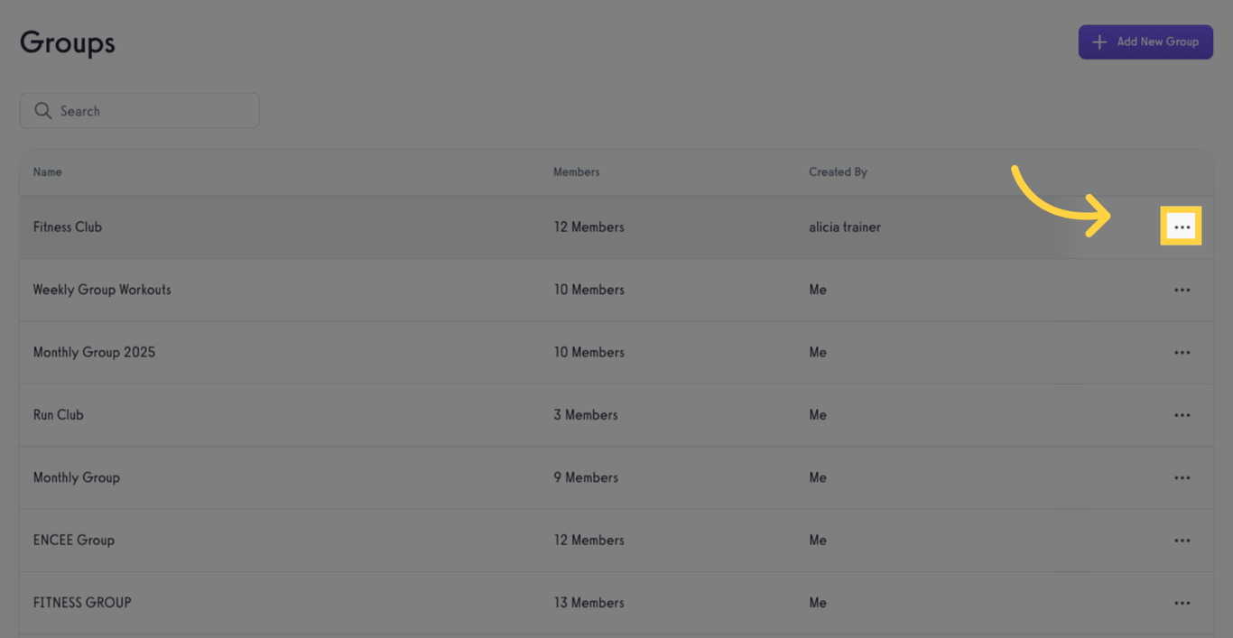Show more options for Run Club

tap(1182, 415)
